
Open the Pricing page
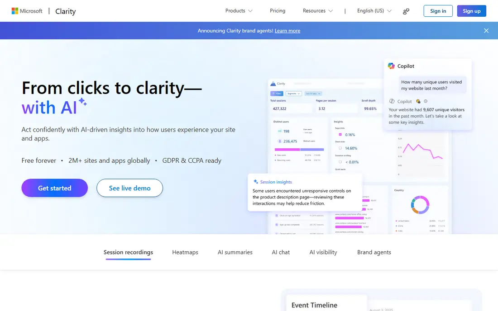[278, 11]
